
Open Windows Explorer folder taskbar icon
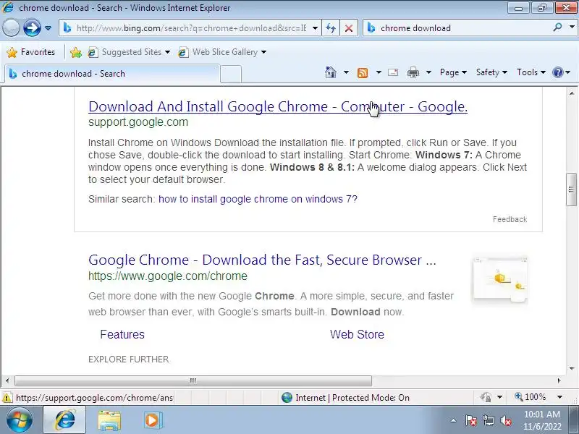(x=110, y=420)
